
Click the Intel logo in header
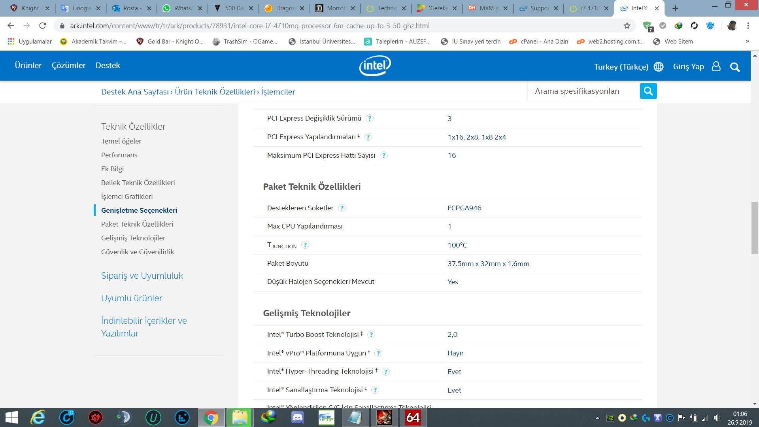[375, 66]
